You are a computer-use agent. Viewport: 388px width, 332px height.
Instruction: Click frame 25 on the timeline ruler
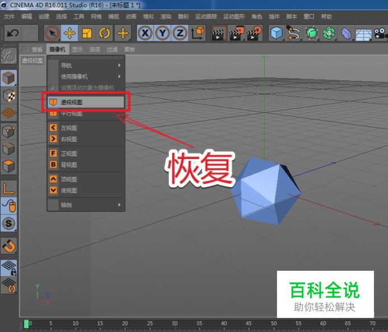tap(150, 324)
